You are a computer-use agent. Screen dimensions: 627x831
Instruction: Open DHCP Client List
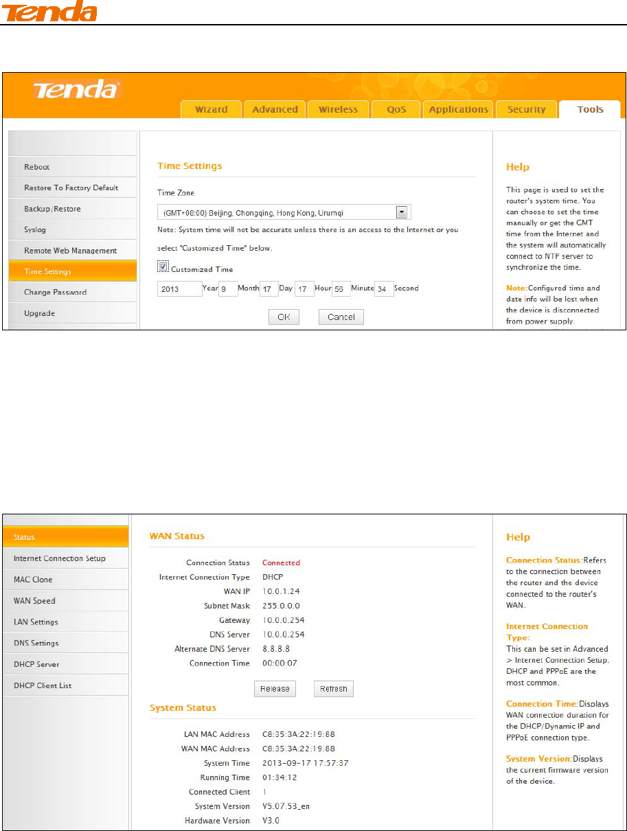click(65, 685)
